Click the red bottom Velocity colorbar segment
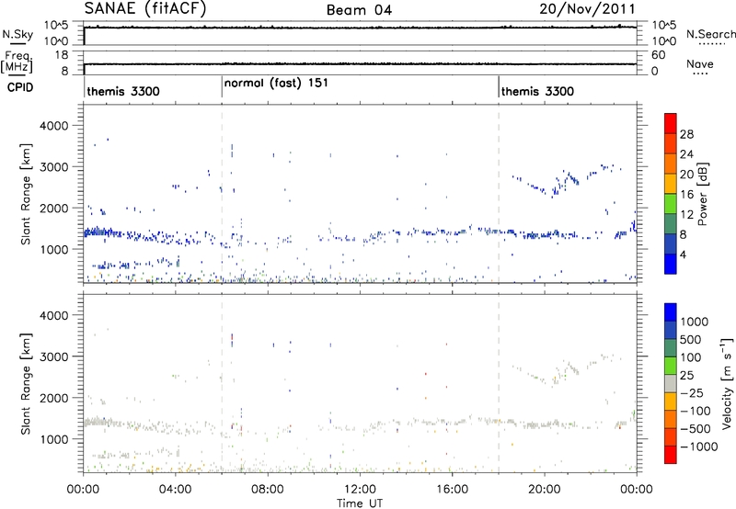The width and height of the screenshot is (736, 509). [671, 455]
